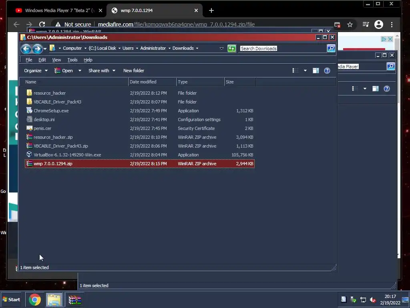The width and height of the screenshot is (410, 308).
Task: Expand the Users breadcrumb arrow
Action: point(137,49)
